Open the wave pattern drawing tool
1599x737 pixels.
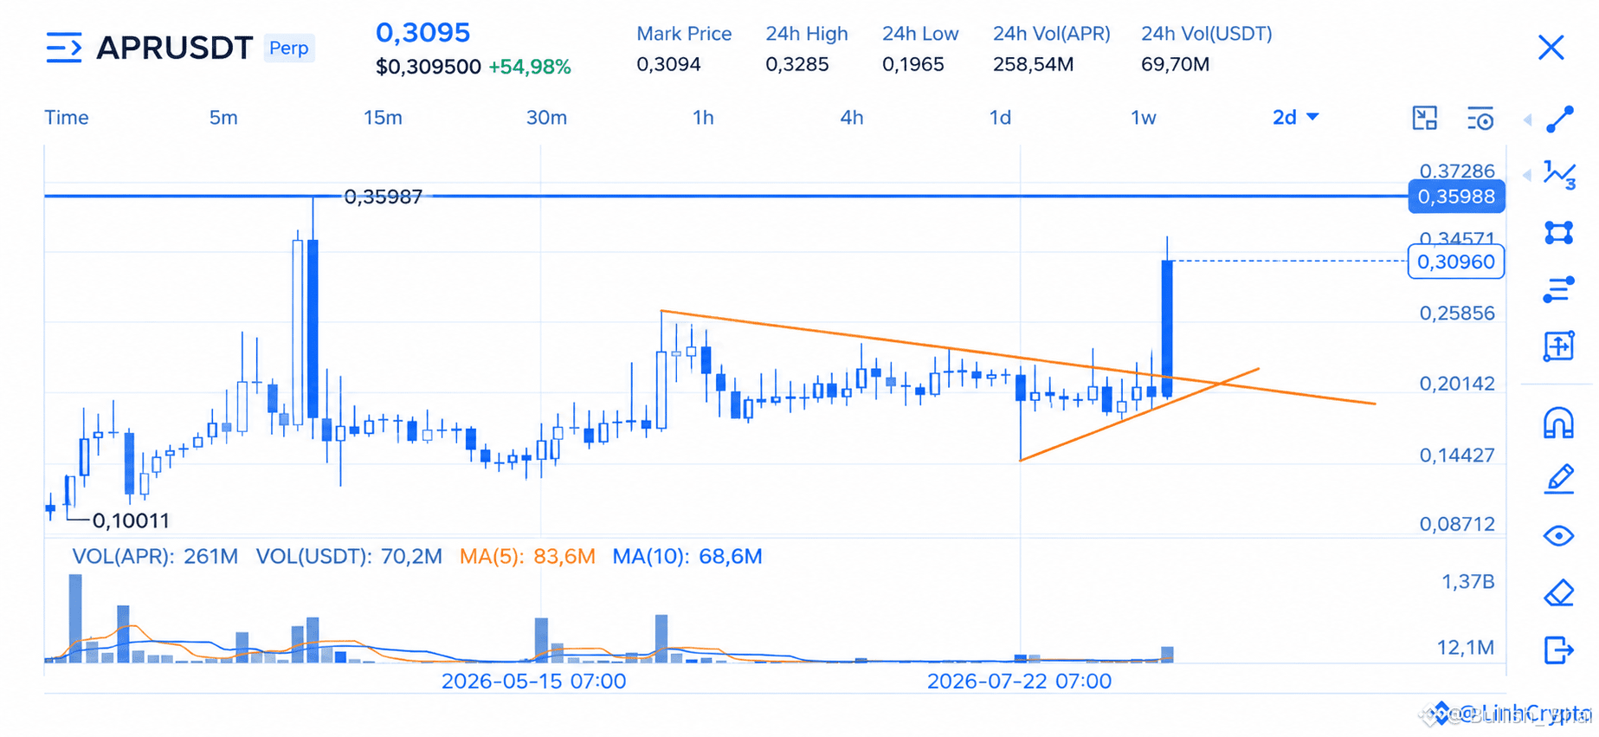point(1559,175)
